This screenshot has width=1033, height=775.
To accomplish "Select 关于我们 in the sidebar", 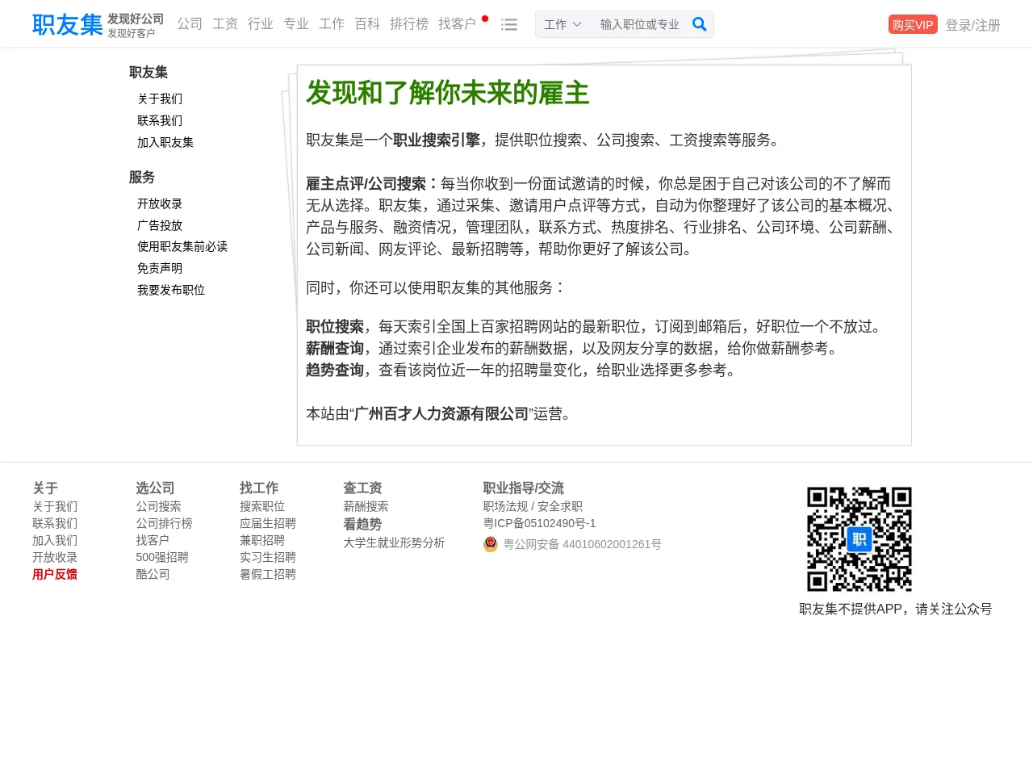I will 160,98.
